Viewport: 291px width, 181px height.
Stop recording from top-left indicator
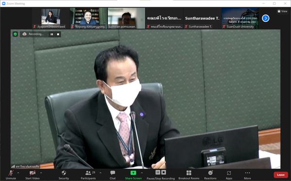coord(58,34)
